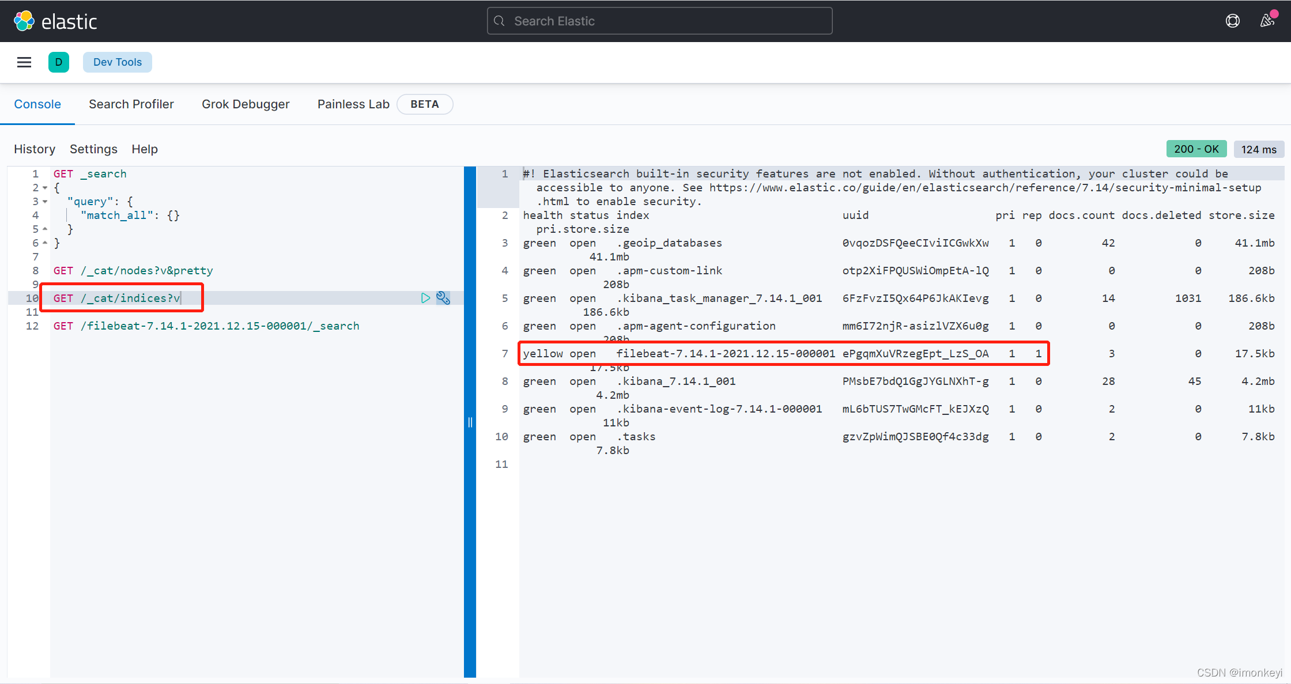
Task: Open the newsfeed celebration icon
Action: [x=1267, y=21]
